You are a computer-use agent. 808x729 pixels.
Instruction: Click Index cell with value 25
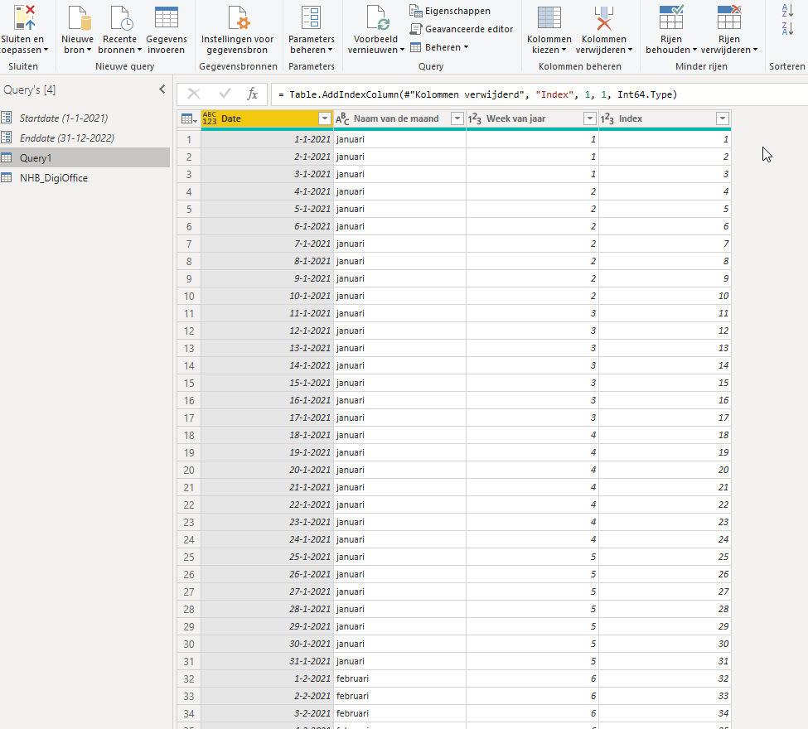click(x=665, y=557)
